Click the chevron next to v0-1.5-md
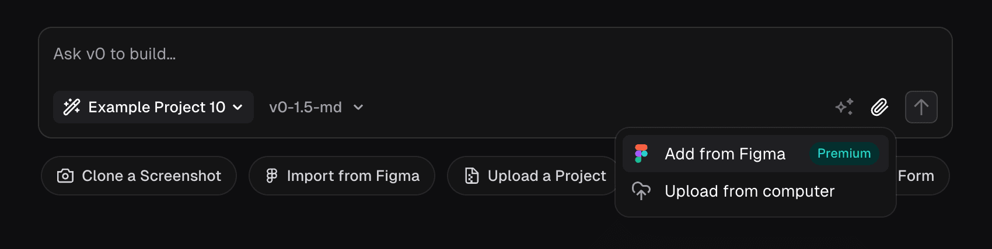This screenshot has height=249, width=992. 358,107
